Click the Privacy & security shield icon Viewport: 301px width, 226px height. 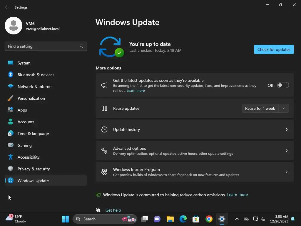point(11,169)
